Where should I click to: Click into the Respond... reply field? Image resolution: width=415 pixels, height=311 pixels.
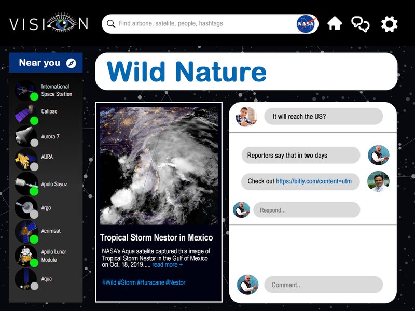point(306,210)
